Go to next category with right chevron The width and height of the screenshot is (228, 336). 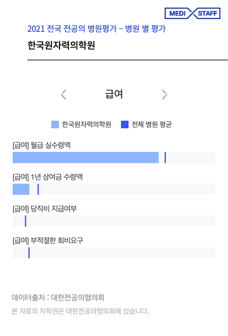tap(164, 95)
